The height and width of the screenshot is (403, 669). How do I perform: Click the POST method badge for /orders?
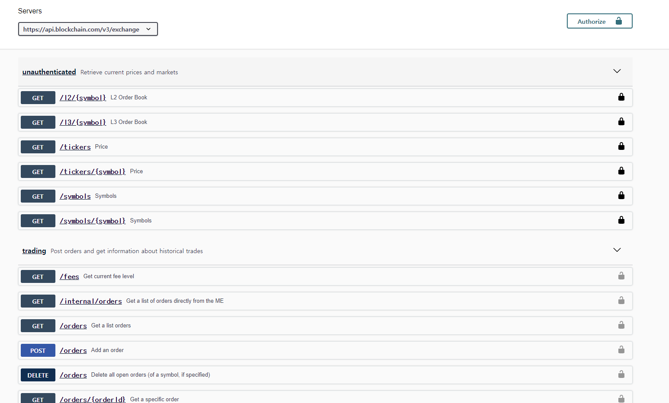[x=38, y=350]
